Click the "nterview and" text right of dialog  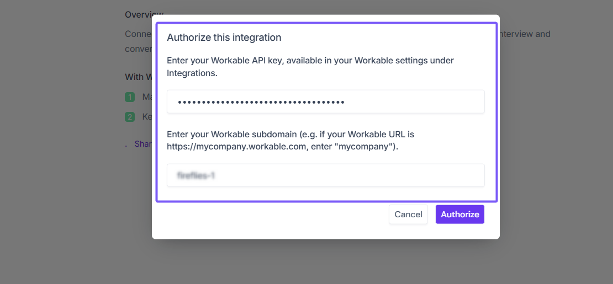[525, 34]
